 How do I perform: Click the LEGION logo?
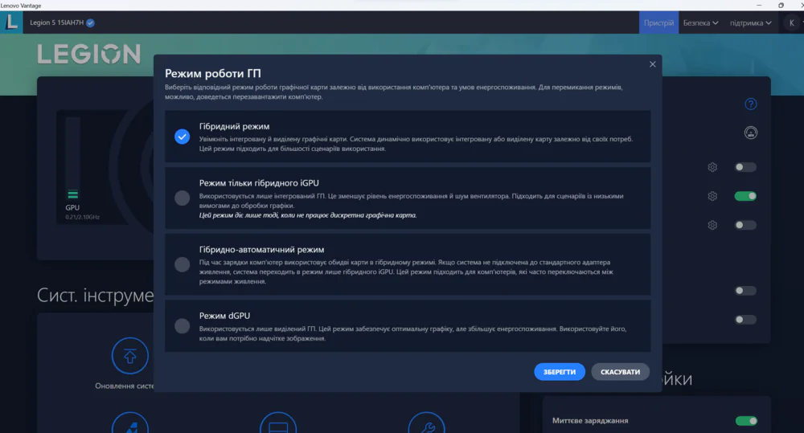[x=88, y=54]
